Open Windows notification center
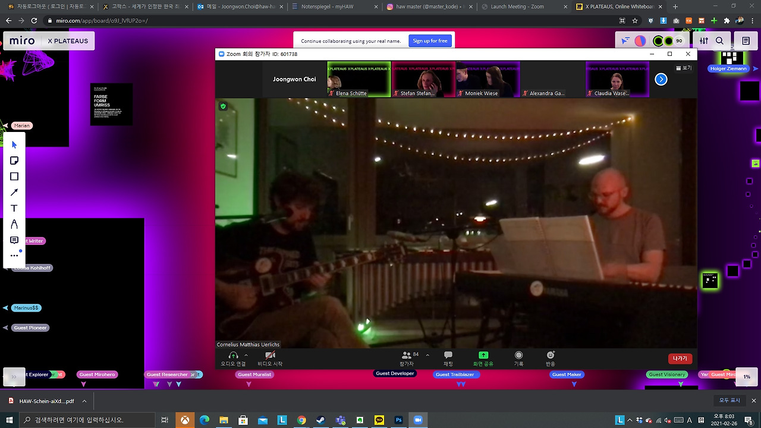 pos(749,420)
